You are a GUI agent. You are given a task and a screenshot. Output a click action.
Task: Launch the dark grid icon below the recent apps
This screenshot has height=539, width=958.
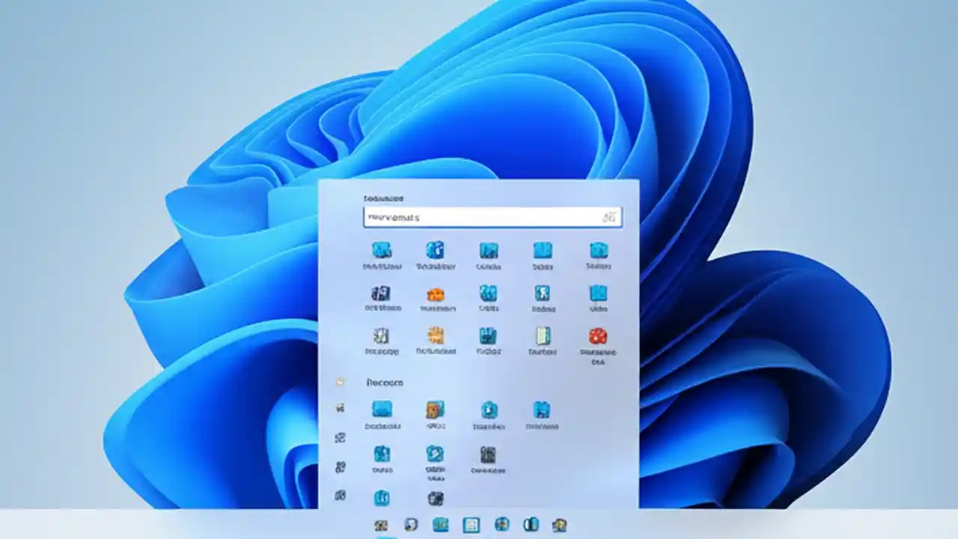[x=436, y=498]
